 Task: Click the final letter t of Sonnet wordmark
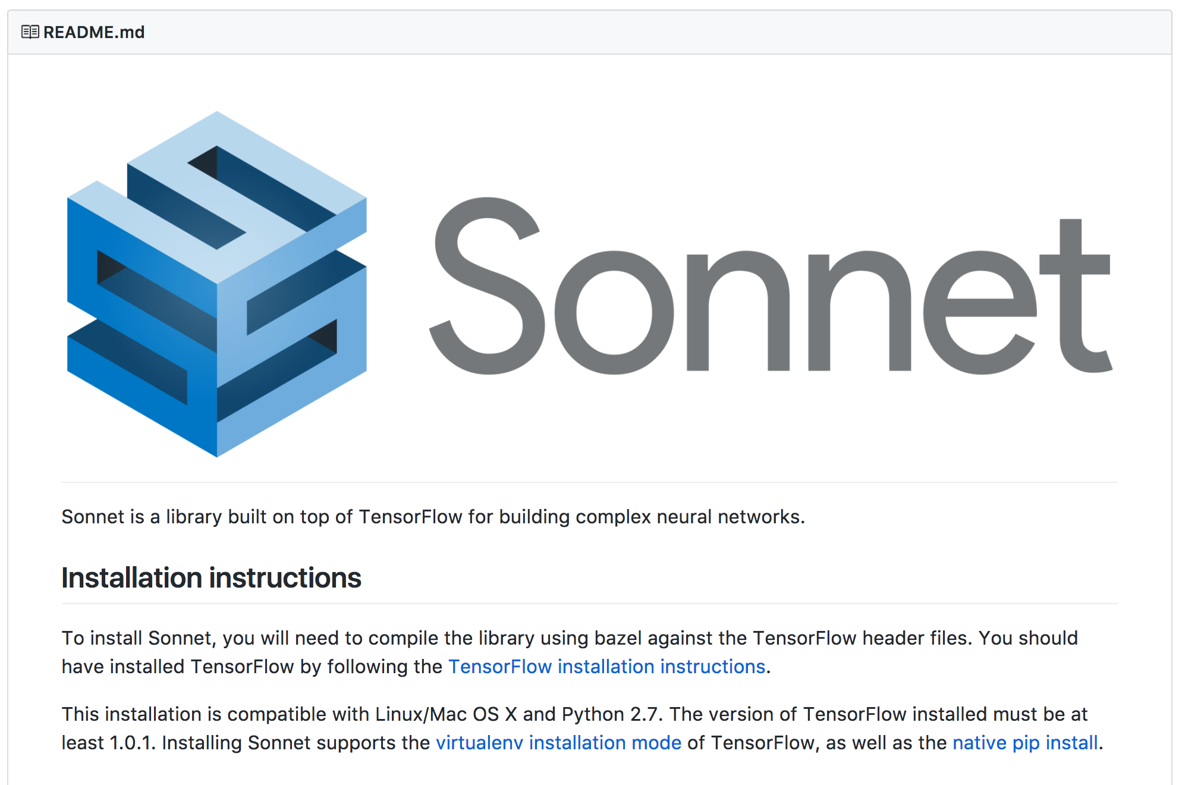pyautogui.click(x=1076, y=296)
